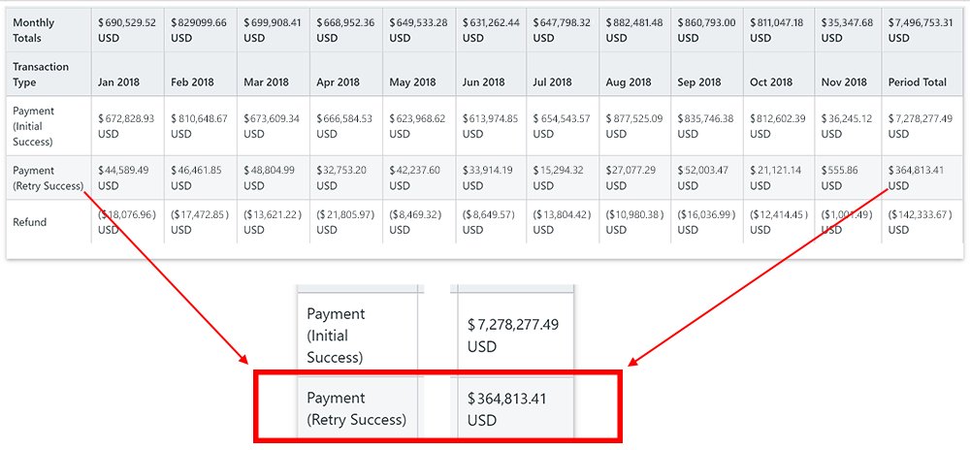Select monthly total $882,481.48 USD
The height and width of the screenshot is (450, 970).
(x=634, y=30)
